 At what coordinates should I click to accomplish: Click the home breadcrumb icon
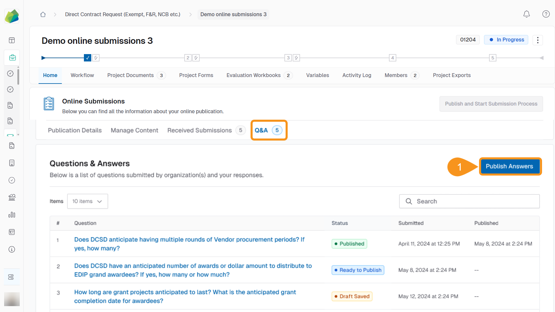tap(43, 14)
